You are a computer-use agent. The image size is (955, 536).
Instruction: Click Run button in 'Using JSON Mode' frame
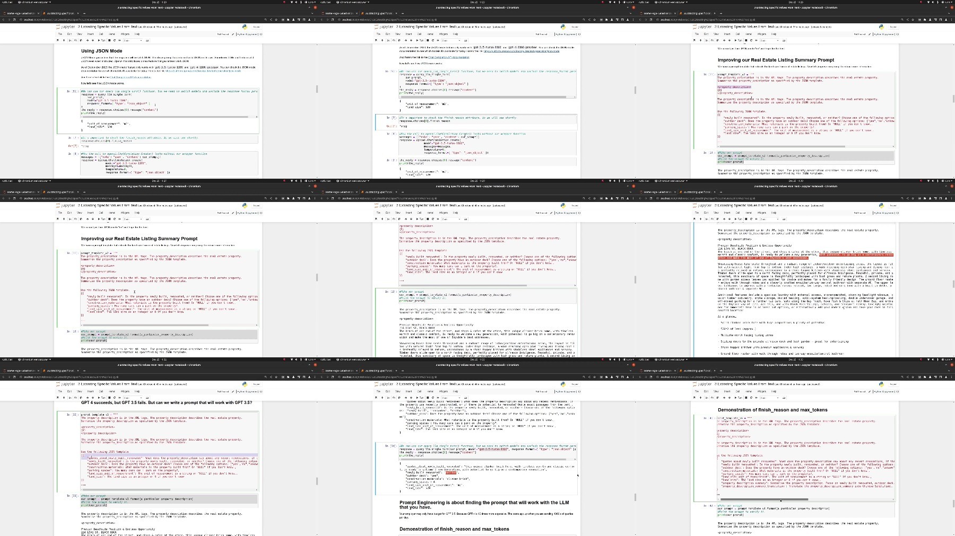(101, 40)
